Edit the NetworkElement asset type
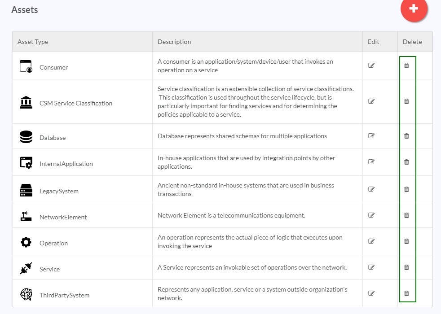Image resolution: width=441 pixels, height=314 pixels. click(x=371, y=215)
